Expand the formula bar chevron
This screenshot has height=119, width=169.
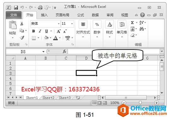click(x=162, y=51)
